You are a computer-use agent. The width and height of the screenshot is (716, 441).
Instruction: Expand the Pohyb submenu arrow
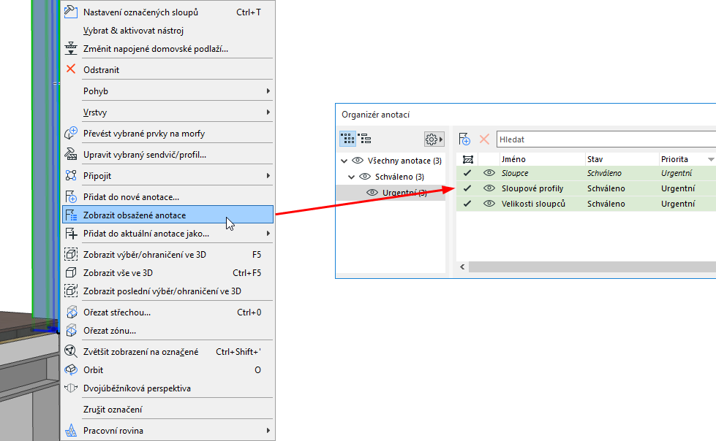tap(268, 91)
